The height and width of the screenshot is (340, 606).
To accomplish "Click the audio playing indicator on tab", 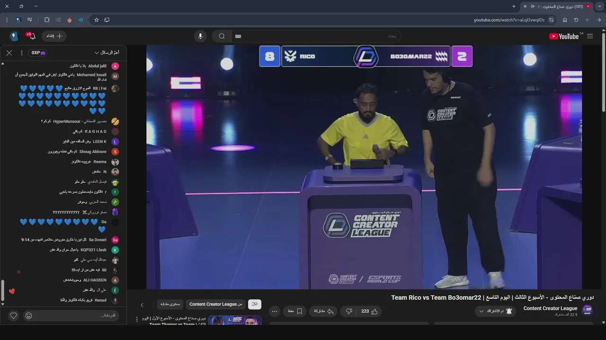I will (x=533, y=6).
